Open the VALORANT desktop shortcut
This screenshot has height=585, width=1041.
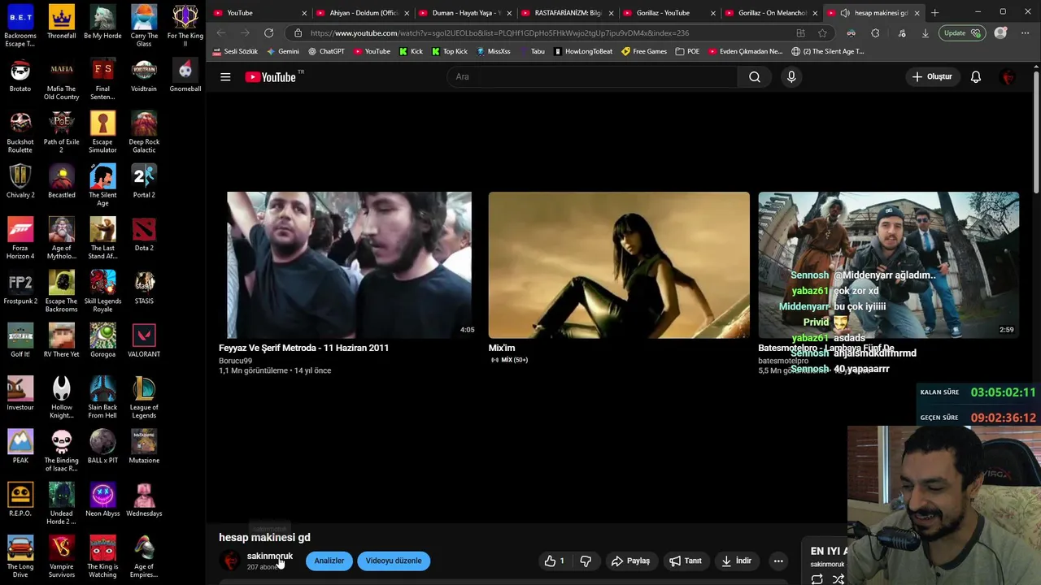coord(144,340)
